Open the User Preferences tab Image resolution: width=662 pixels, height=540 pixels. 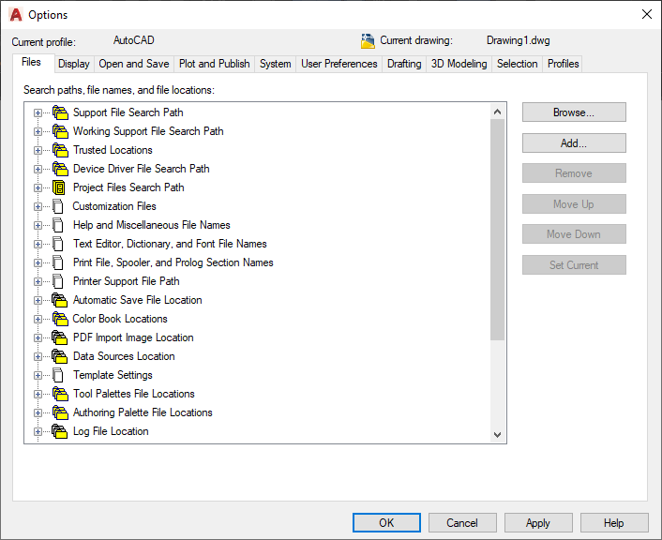339,64
